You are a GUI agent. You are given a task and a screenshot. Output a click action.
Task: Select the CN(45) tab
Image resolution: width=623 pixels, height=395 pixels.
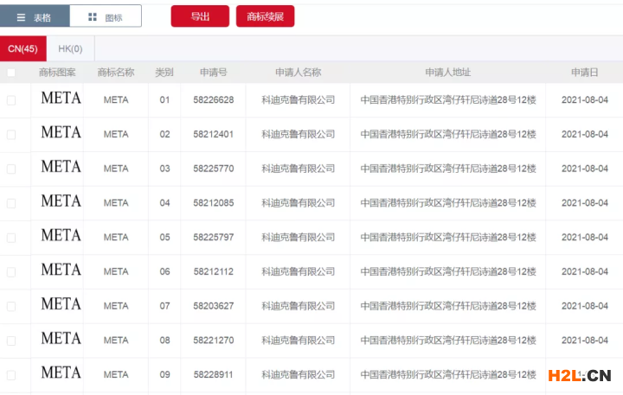pyautogui.click(x=23, y=48)
